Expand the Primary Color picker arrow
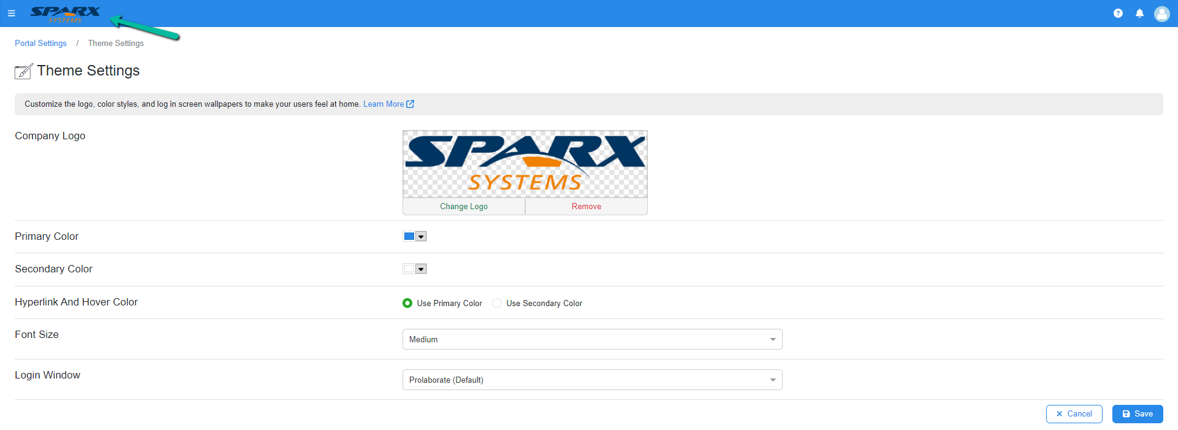This screenshot has width=1178, height=430. [421, 237]
